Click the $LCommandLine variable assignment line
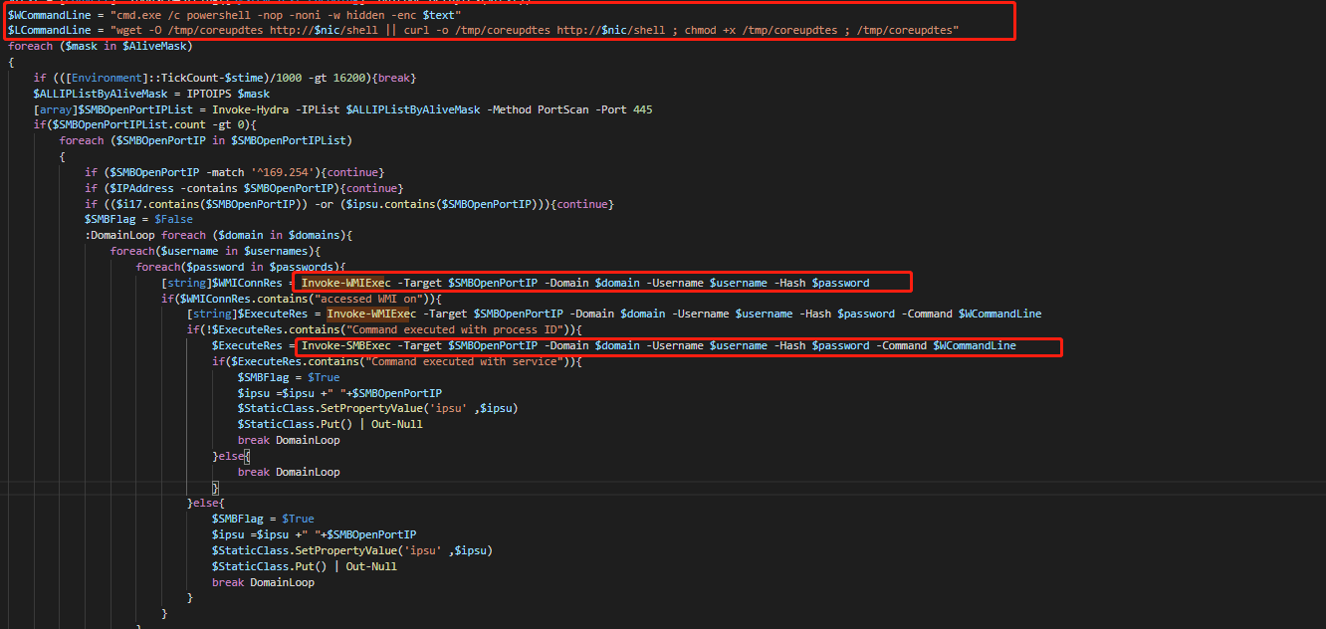1326x629 pixels. click(x=483, y=31)
